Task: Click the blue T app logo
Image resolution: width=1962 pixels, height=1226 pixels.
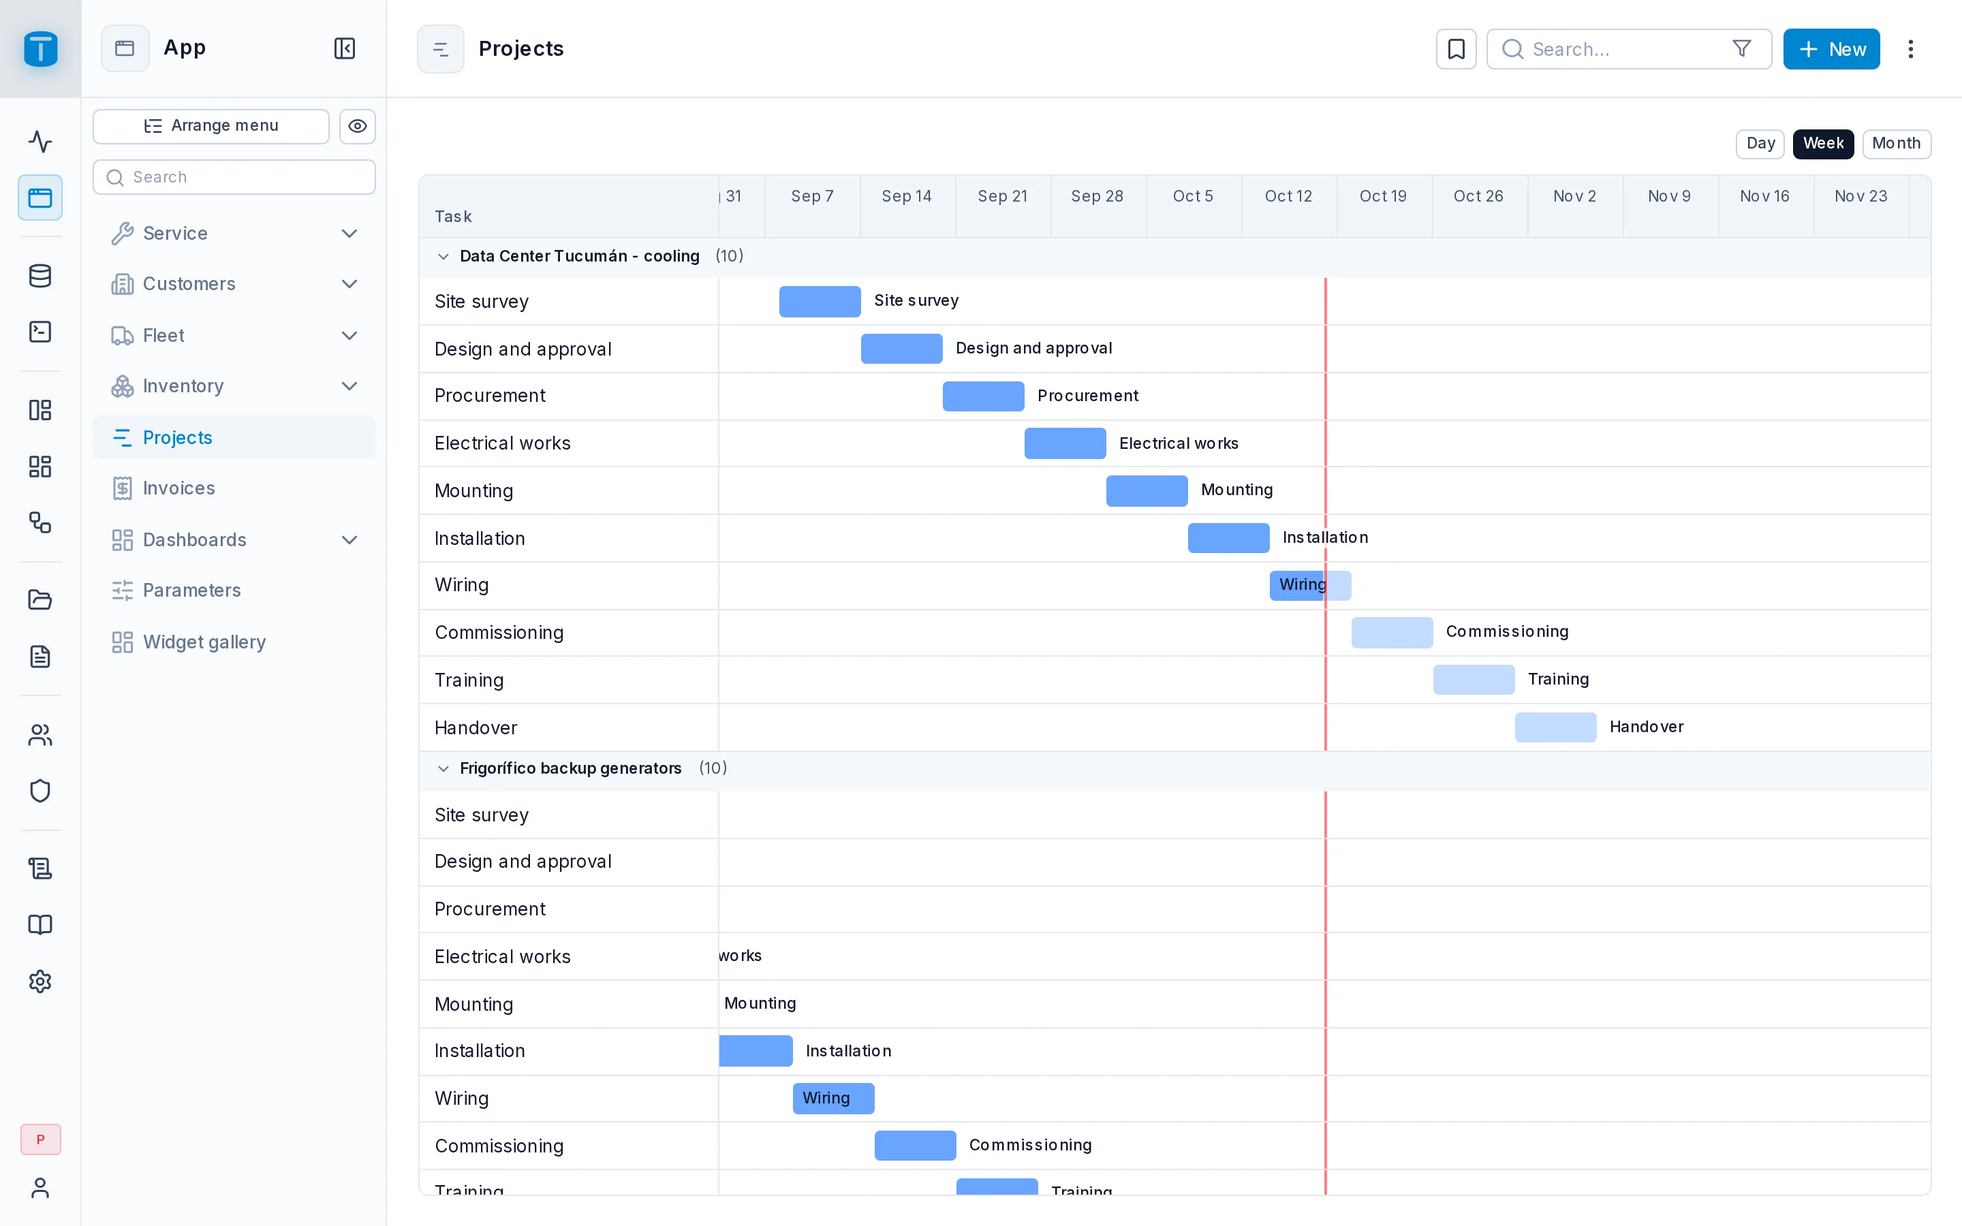Action: tap(41, 48)
